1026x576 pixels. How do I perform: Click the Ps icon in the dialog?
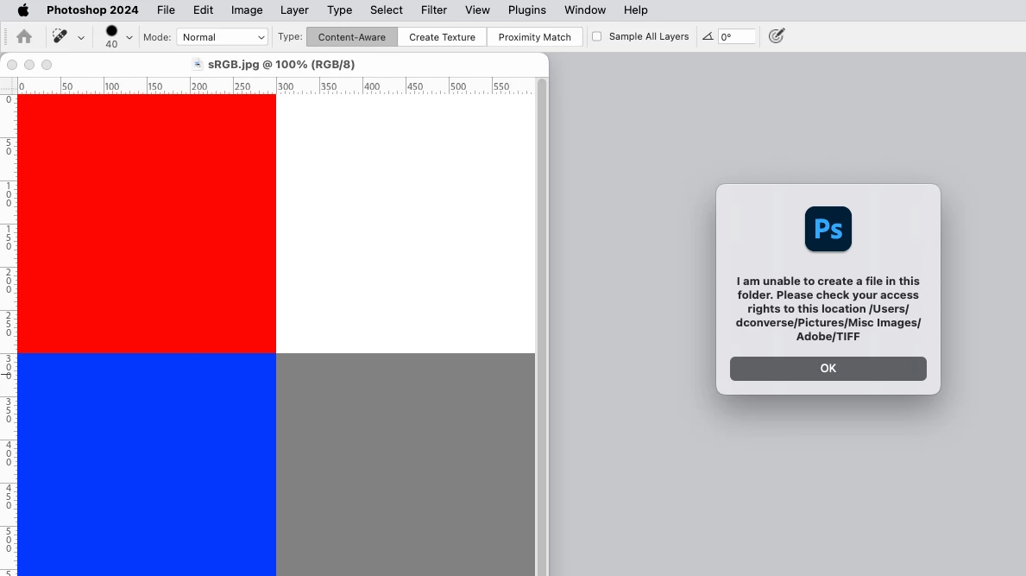pos(828,229)
